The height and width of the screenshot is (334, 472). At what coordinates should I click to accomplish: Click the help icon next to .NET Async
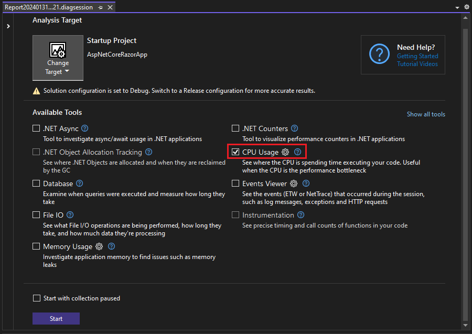(84, 128)
